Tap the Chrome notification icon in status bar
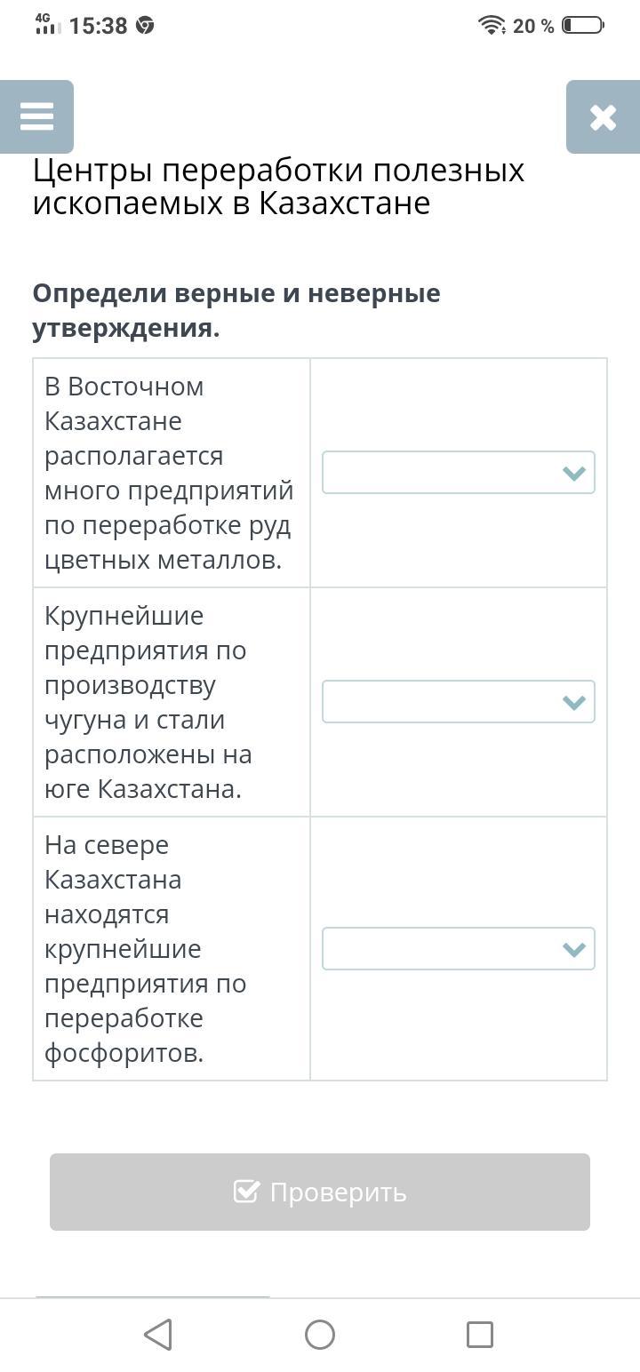Image resolution: width=640 pixels, height=1372 pixels. tap(145, 26)
